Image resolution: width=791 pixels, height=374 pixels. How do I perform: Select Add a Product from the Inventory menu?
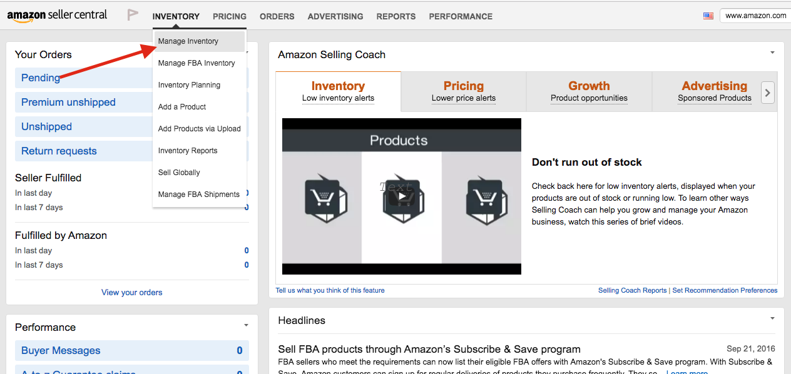click(181, 106)
